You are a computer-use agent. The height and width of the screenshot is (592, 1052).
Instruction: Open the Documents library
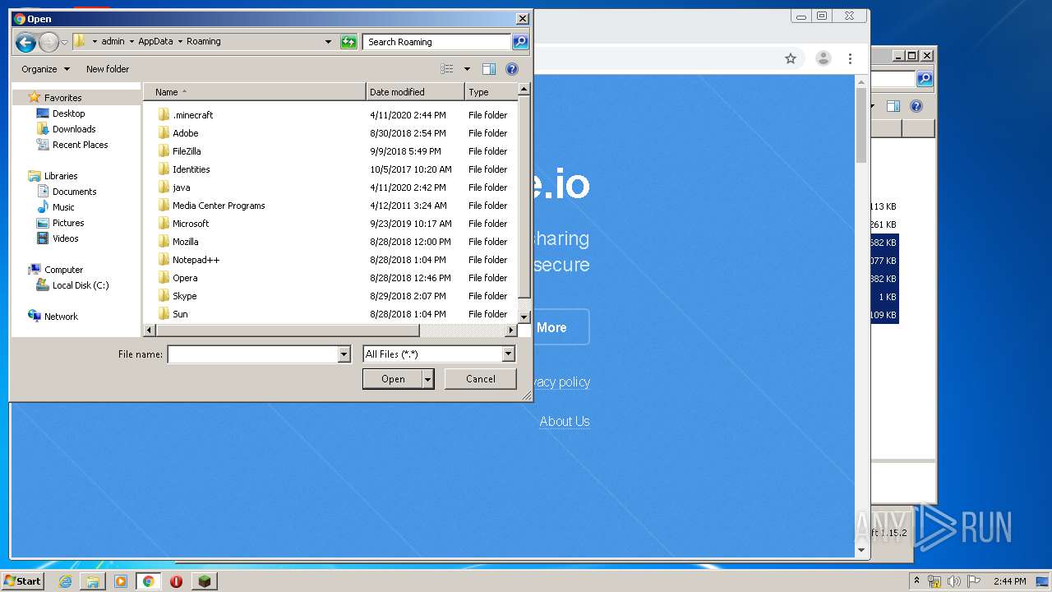coord(74,192)
